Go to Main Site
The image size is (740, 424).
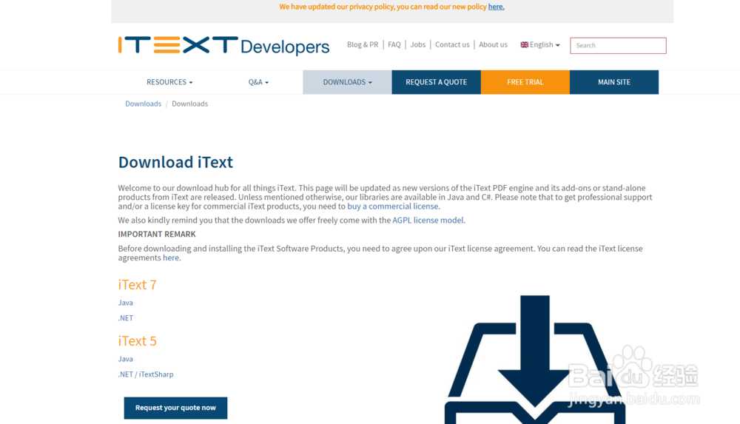pyautogui.click(x=614, y=82)
